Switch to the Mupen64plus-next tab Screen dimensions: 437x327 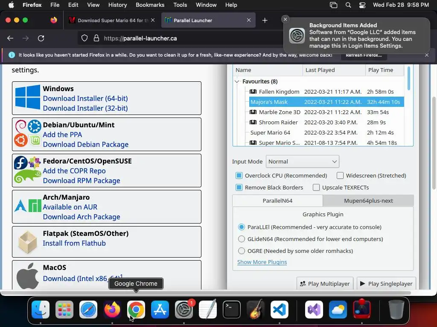click(x=368, y=201)
